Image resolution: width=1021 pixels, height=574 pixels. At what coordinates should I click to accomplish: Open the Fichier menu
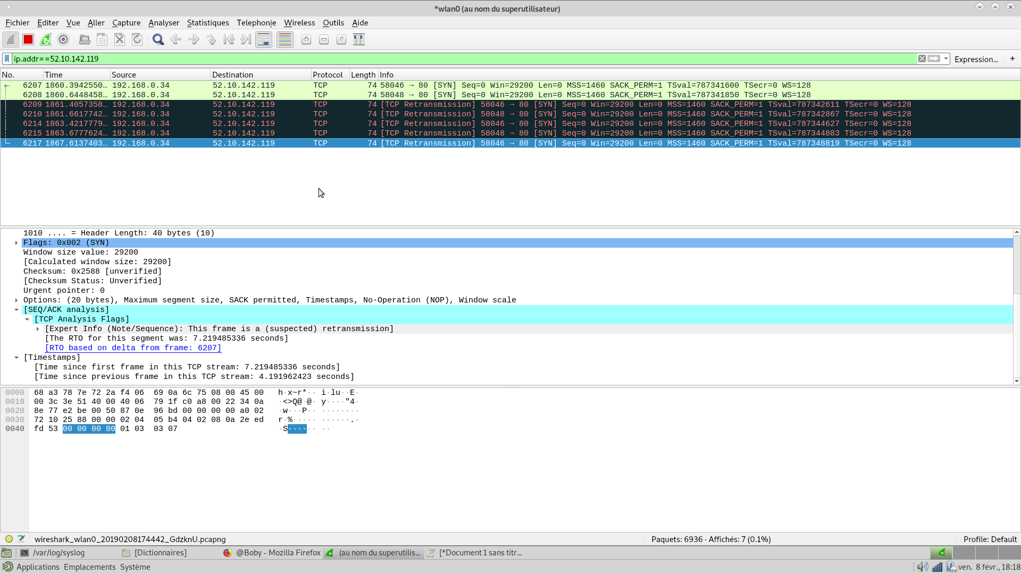click(17, 22)
